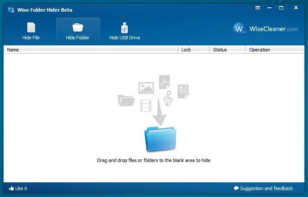The width and height of the screenshot is (308, 197).
Task: Sort by the Status column header
Action: click(227, 50)
